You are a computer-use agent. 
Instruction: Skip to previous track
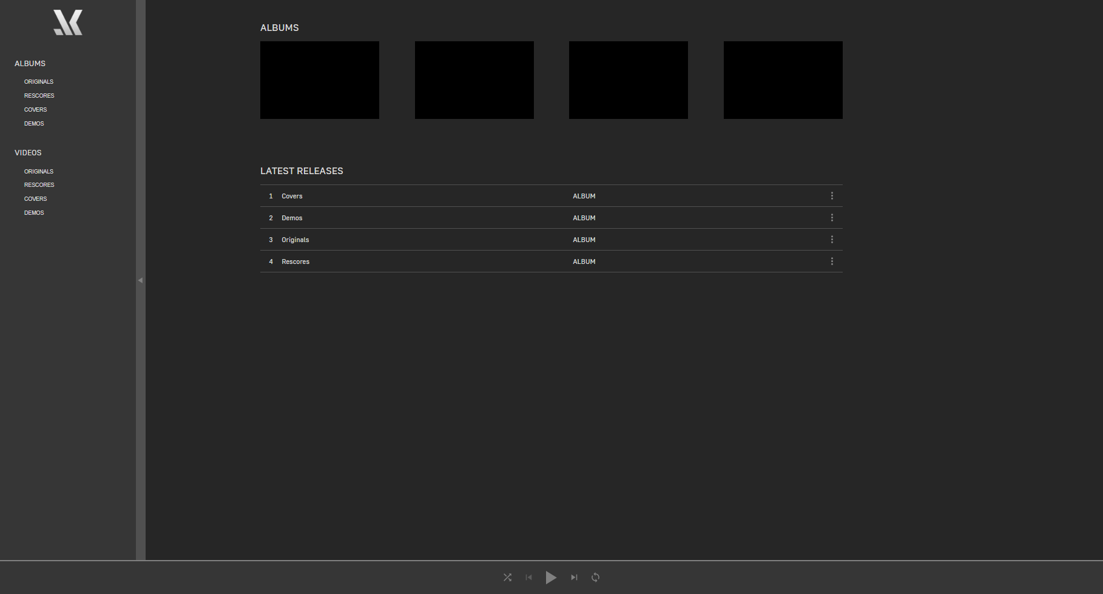(529, 578)
